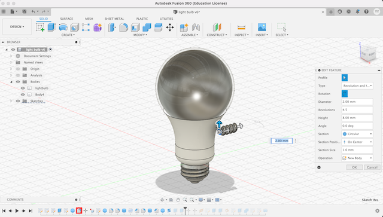
Task: Open the Help question mark icon
Action: coord(366,12)
